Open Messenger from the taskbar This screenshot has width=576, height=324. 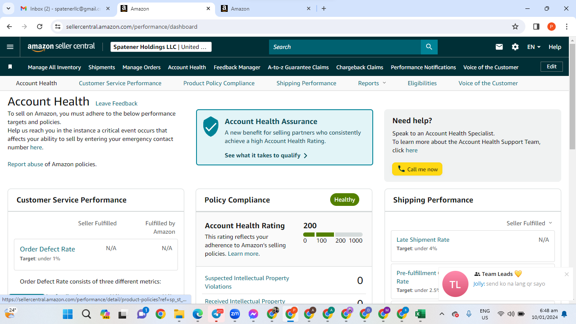tap(253, 314)
